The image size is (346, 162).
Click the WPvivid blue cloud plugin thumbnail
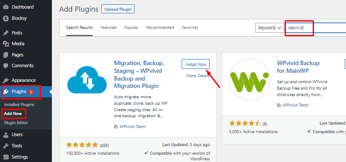(x=87, y=80)
